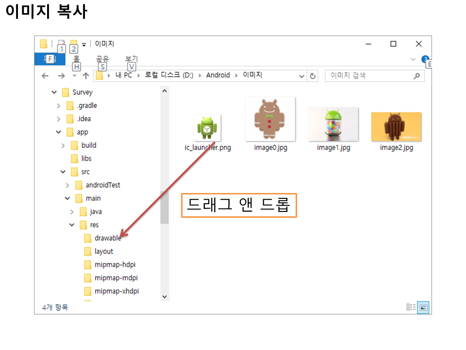Open the 보기 ribbon tab
The width and height of the screenshot is (466, 350).
(131, 59)
